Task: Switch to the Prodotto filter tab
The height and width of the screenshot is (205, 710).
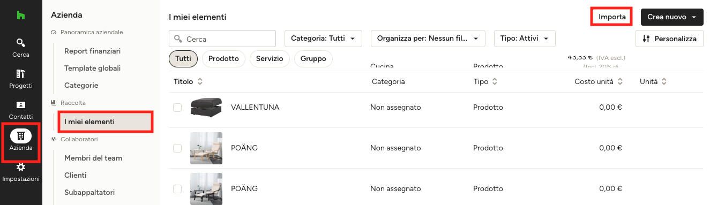Action: (223, 59)
